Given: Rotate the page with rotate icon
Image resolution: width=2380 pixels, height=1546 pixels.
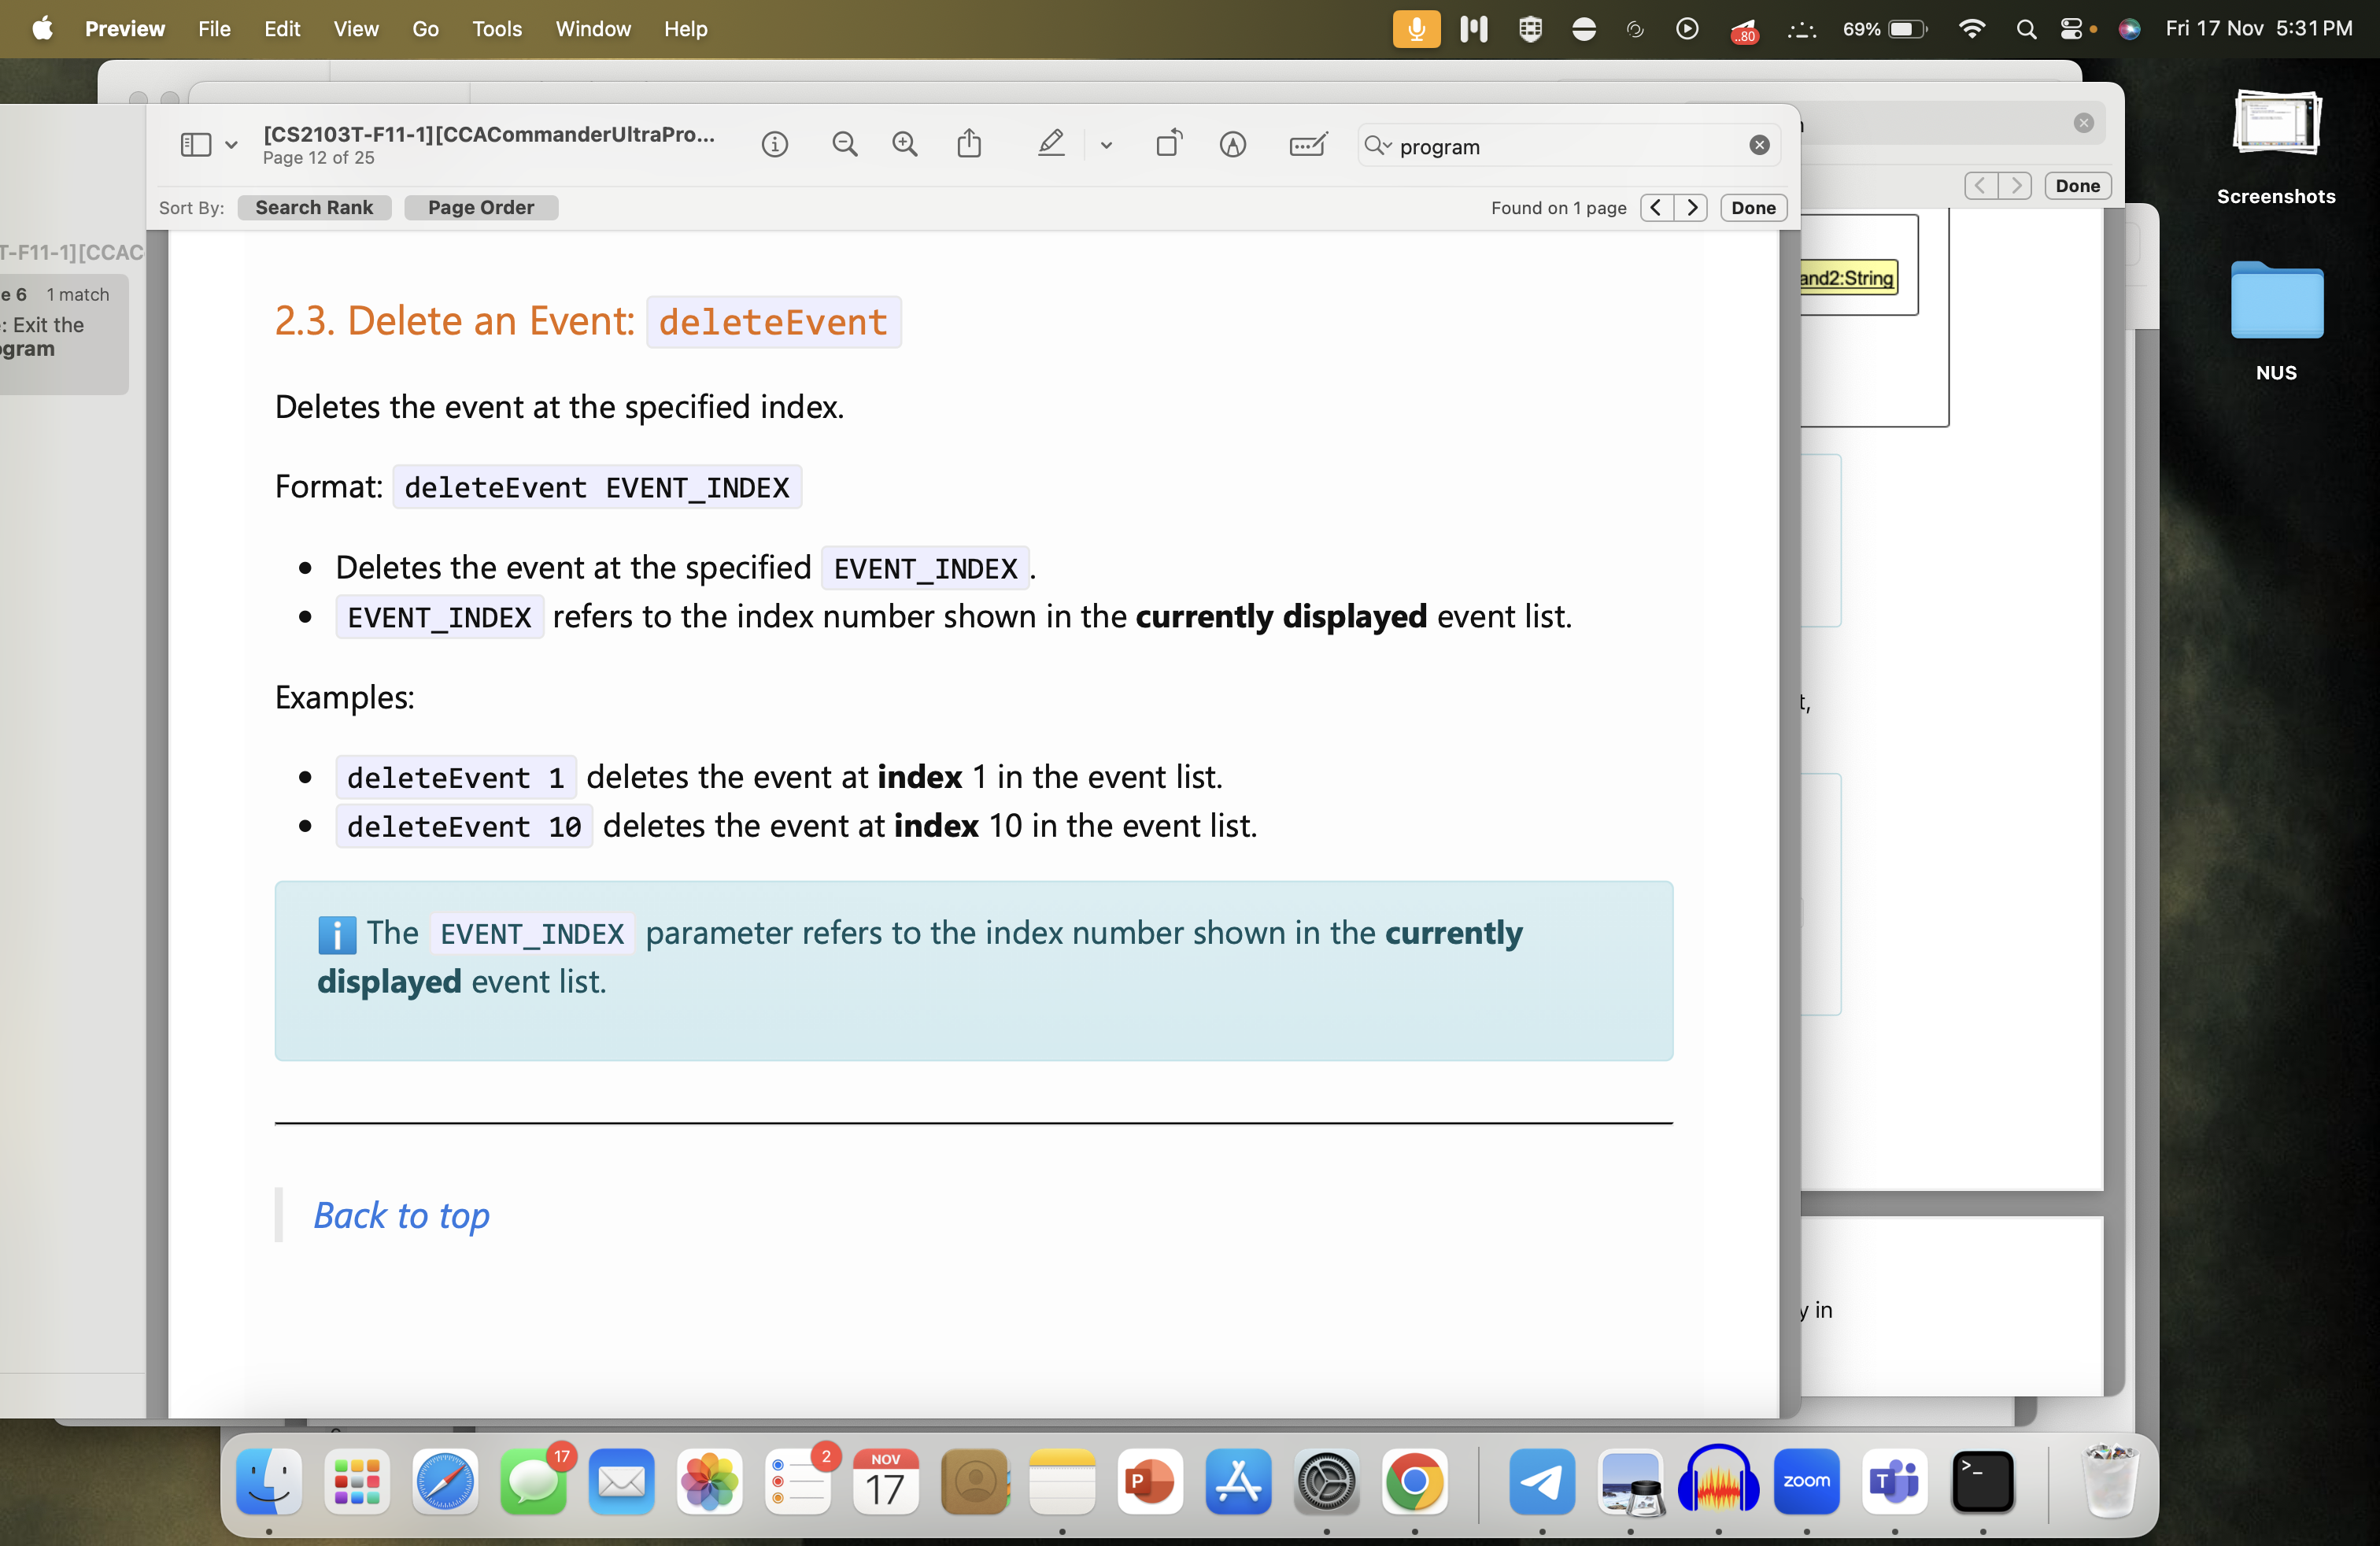Looking at the screenshot, I should (1168, 145).
